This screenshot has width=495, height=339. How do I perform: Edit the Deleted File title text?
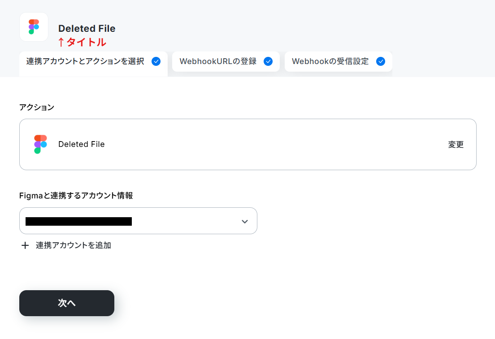pos(87,28)
